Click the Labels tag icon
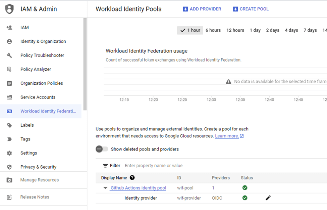The width and height of the screenshot is (327, 210). tap(9, 125)
